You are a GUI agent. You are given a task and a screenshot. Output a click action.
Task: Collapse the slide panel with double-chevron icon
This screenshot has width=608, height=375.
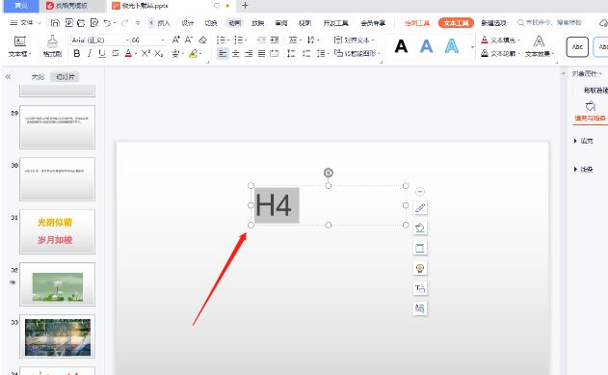pos(8,77)
